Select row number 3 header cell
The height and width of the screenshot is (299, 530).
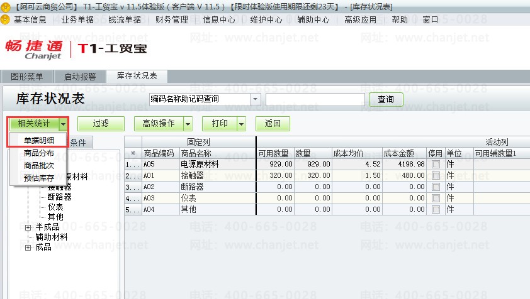[133, 187]
